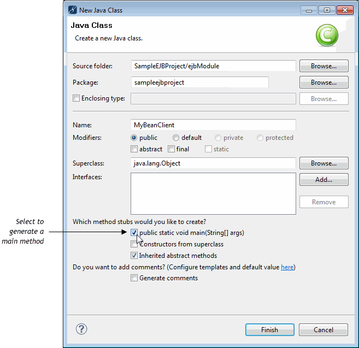The width and height of the screenshot is (359, 348).
Task: Check Constructors from superclass option
Action: click(134, 244)
